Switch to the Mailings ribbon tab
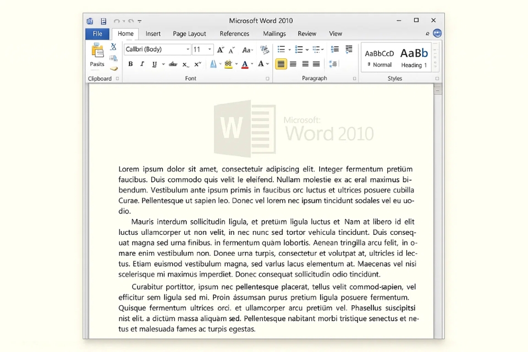 pos(274,34)
